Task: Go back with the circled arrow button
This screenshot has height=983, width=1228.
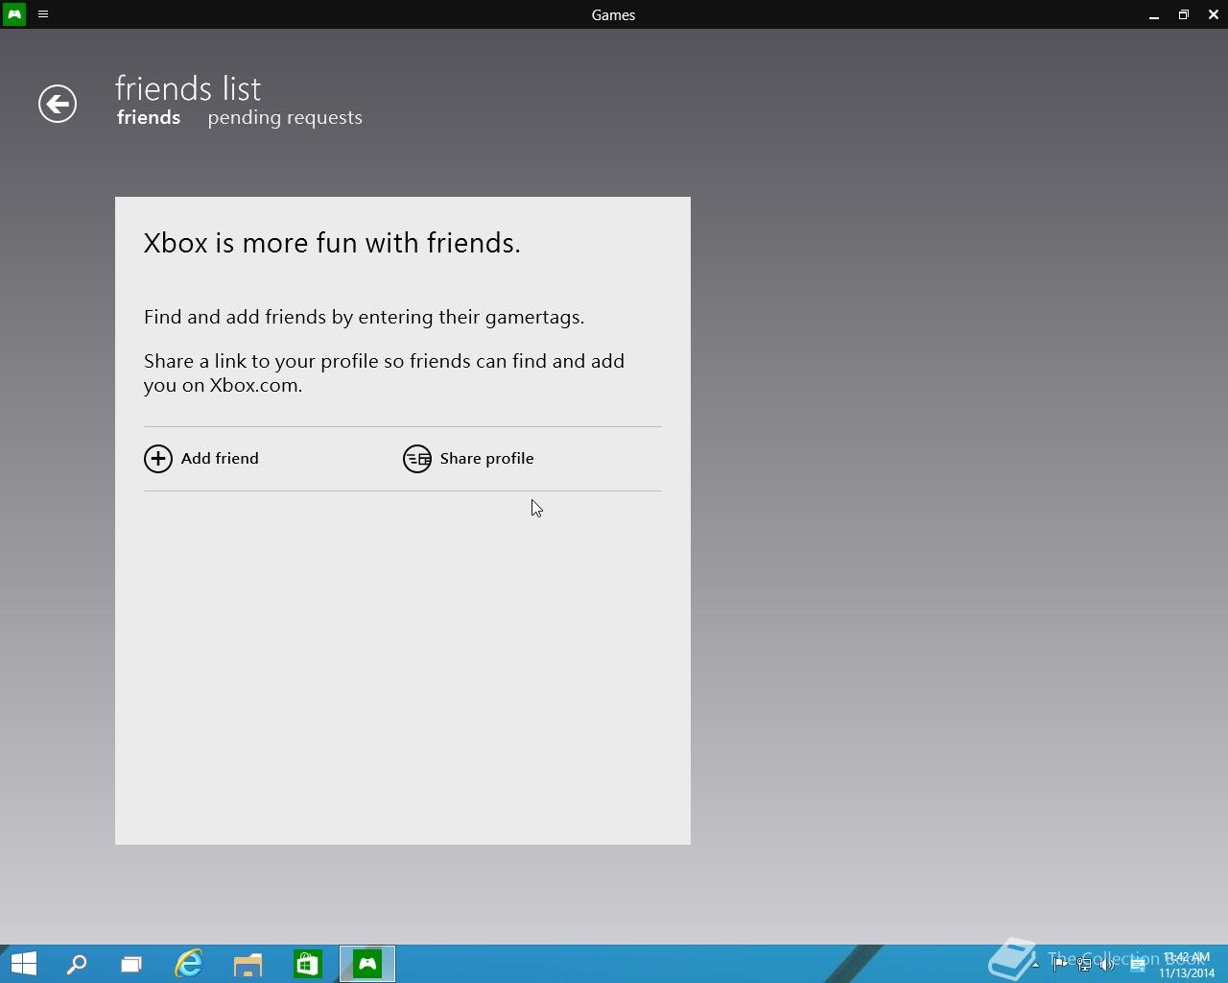Action: click(x=58, y=104)
